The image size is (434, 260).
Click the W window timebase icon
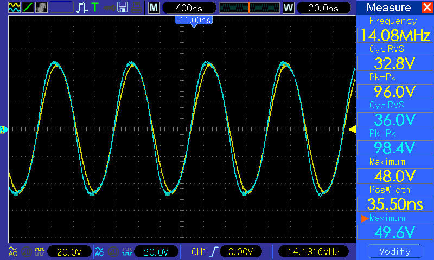[288, 8]
